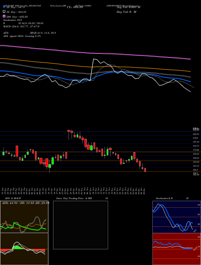
Task: Click the end of the orange moving average line
Action: coord(190,71)
